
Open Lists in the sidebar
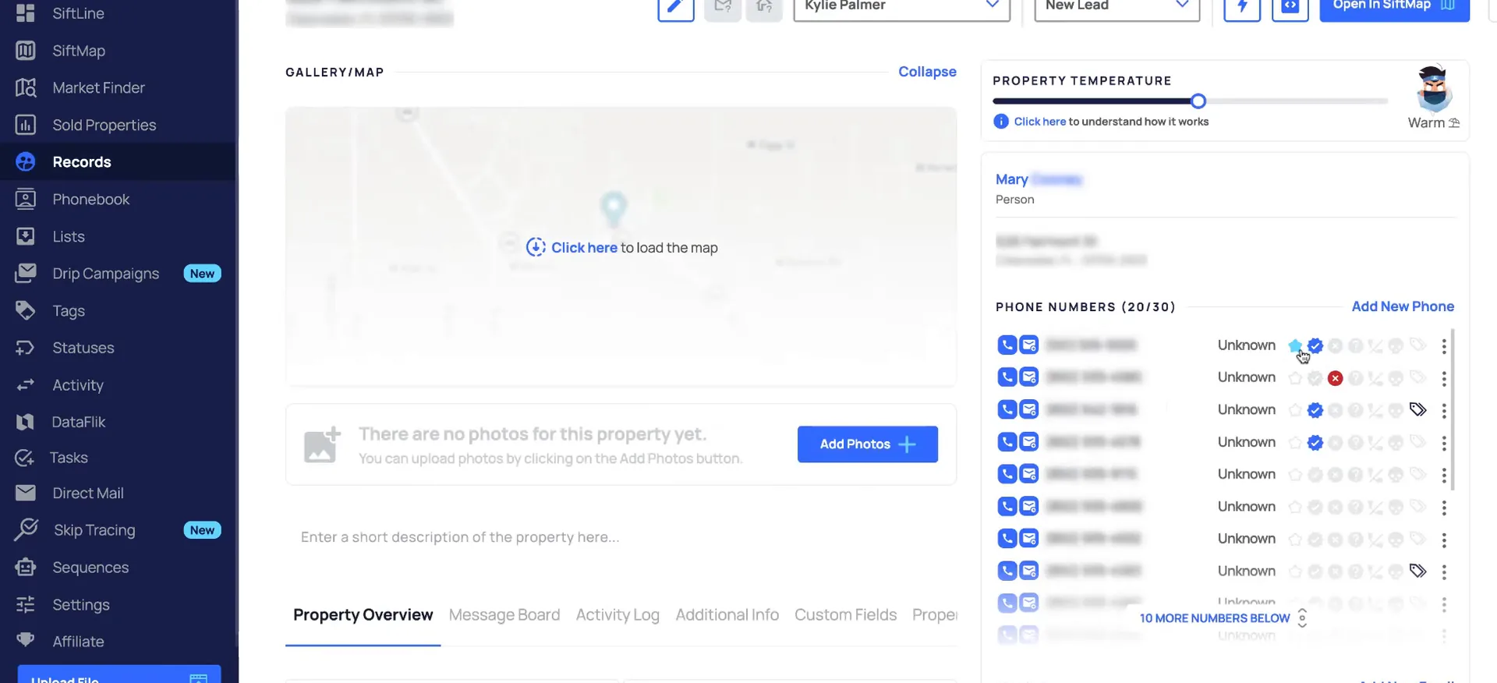68,236
